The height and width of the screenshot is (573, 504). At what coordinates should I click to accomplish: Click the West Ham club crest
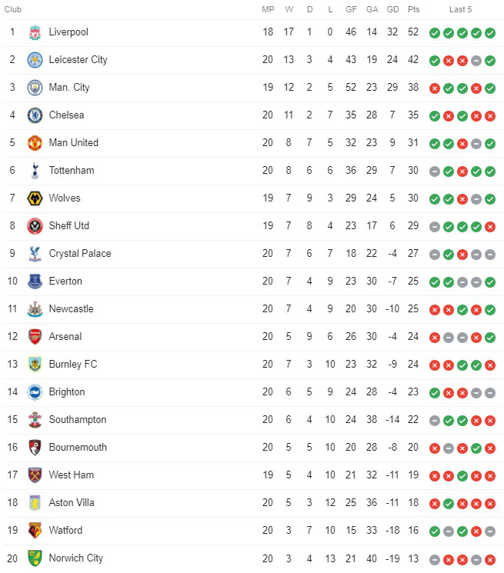point(35,475)
